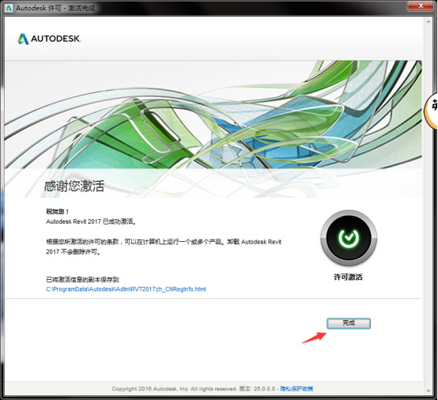The image size is (438, 400).
Task: Click the Copyright 2016 Autodesk footer text
Action: (174, 389)
